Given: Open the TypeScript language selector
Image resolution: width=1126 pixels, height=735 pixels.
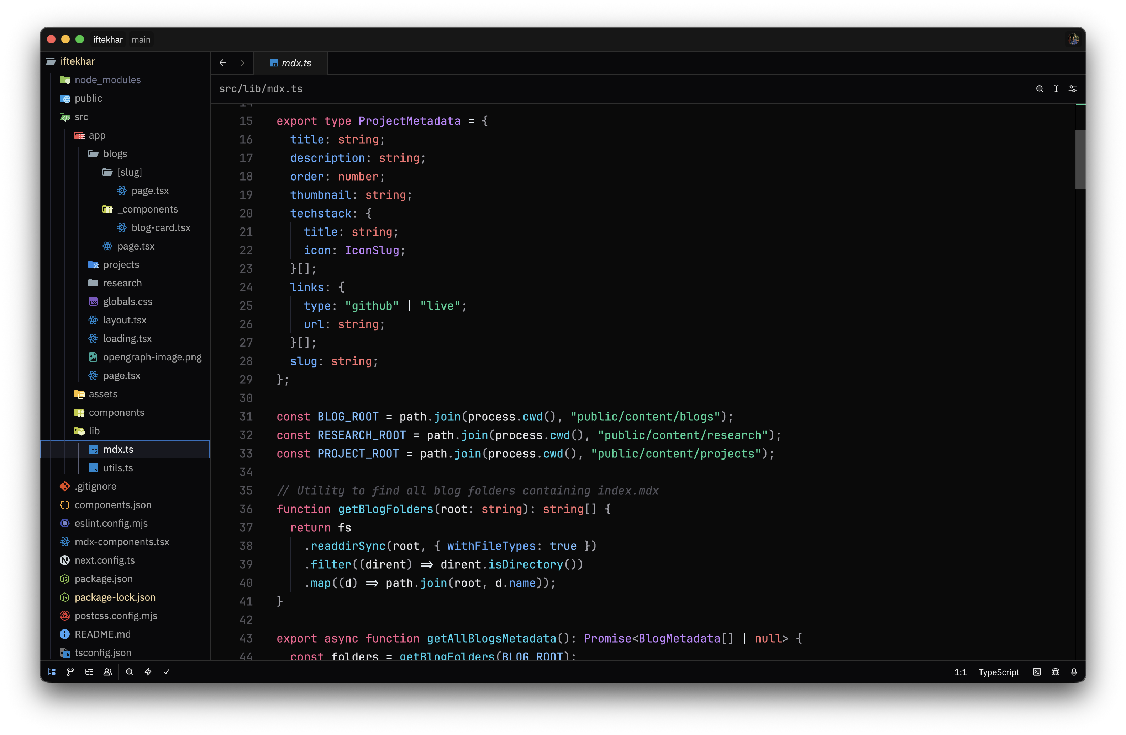Looking at the screenshot, I should (x=999, y=672).
